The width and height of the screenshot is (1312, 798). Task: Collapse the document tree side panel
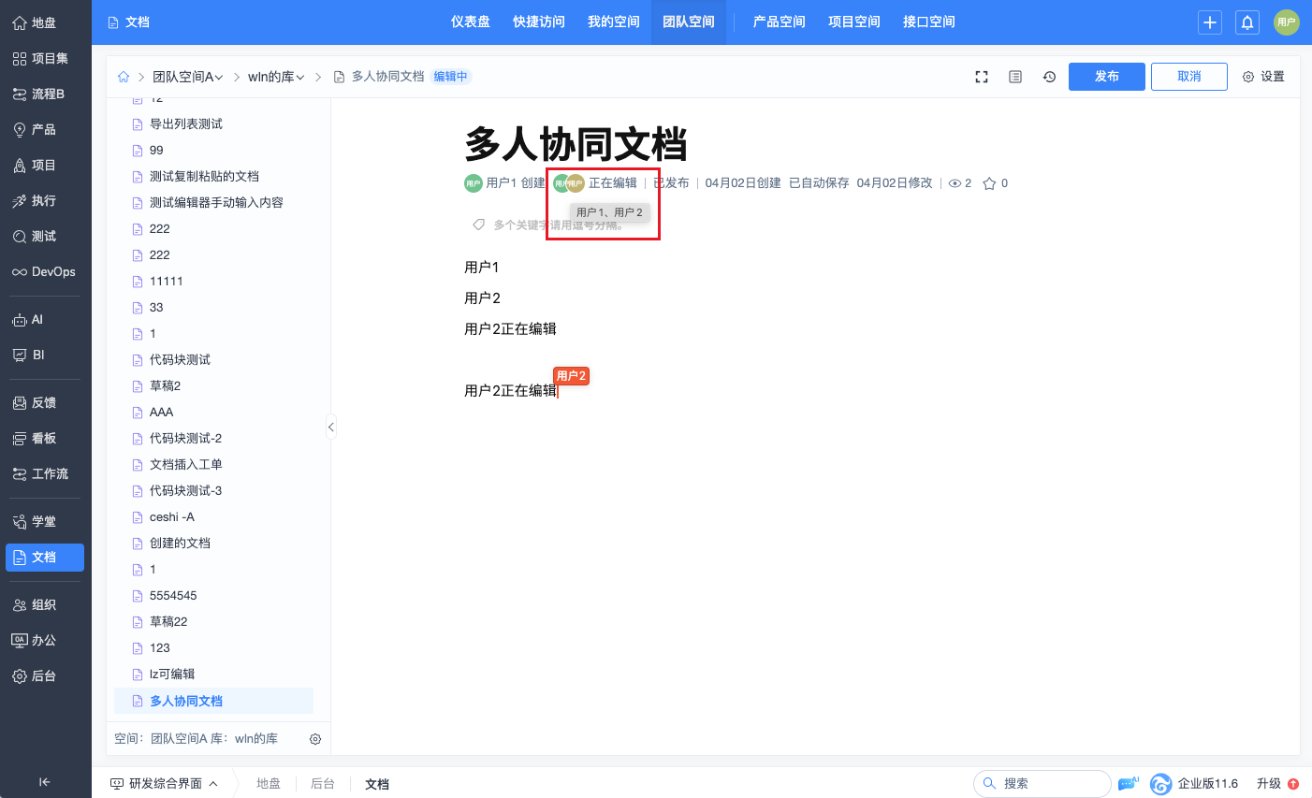[x=330, y=427]
